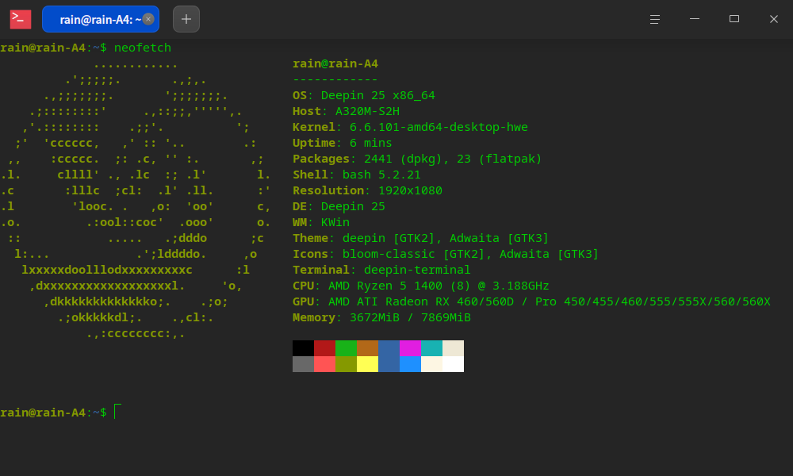
Task: Click the 'Kernel: 6.6.101-amd64-desktop-hwe' line
Action: pos(410,127)
